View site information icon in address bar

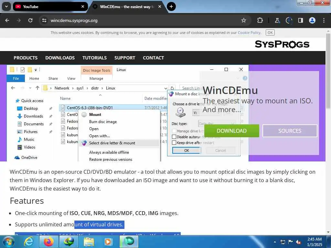pyautogui.click(x=44, y=20)
